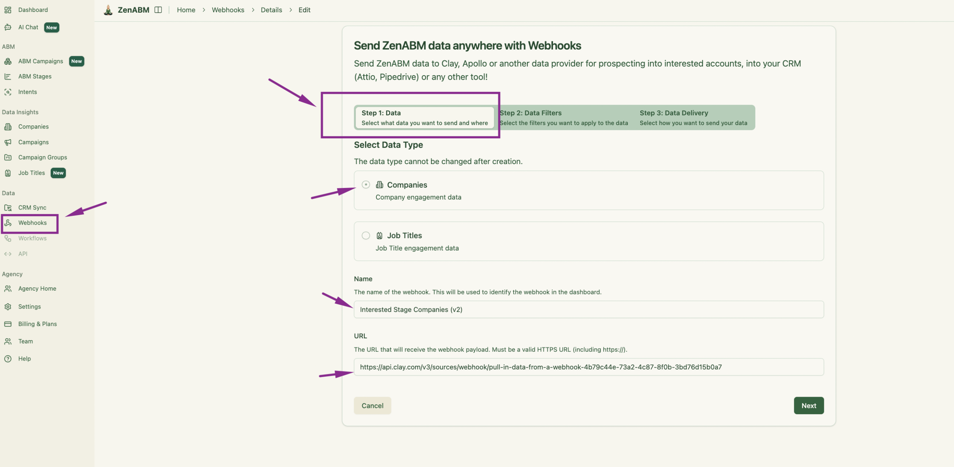Open the Intents section
The width and height of the screenshot is (954, 467).
pos(28,92)
